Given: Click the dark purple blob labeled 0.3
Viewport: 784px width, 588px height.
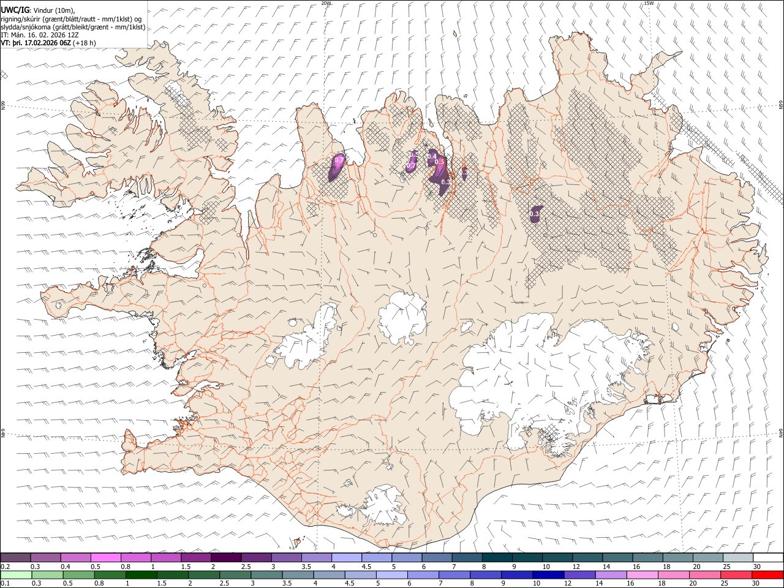Looking at the screenshot, I should click(x=535, y=214).
